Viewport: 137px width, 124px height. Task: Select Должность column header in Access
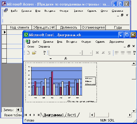click(x=69, y=27)
